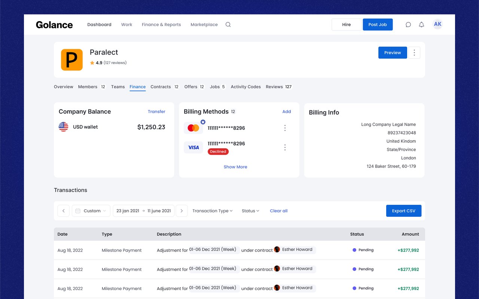This screenshot has height=299, width=479.
Task: Click the AK user avatar
Action: pos(437,24)
